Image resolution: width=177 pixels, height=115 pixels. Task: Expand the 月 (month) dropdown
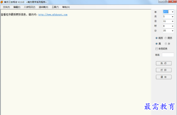click(x=172, y=17)
